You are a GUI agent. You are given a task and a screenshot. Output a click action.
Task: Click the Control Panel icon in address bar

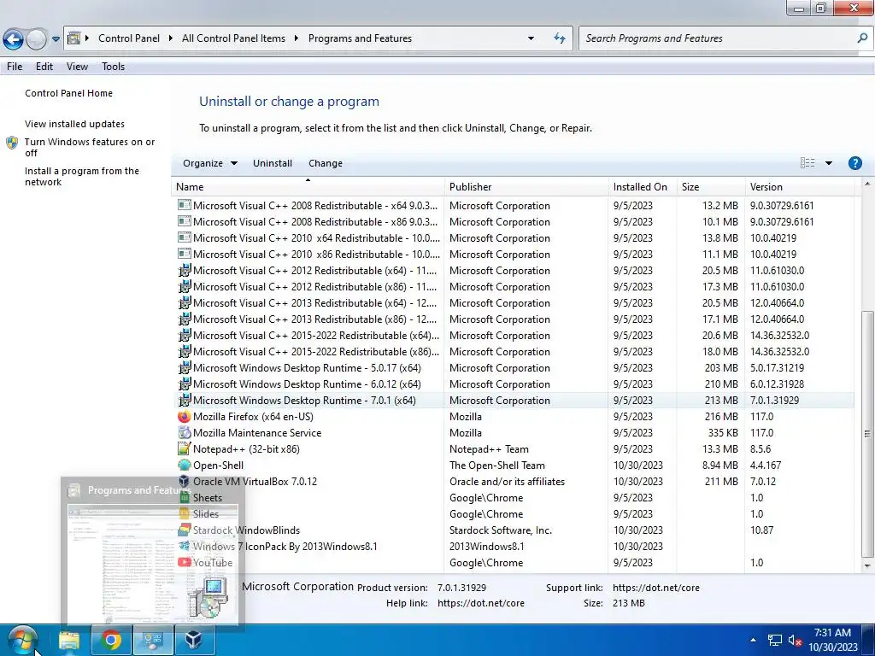click(73, 38)
